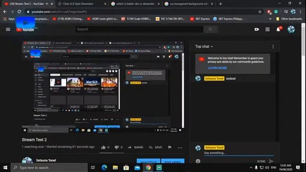Screen dimensions: 306x172
Task: Open the Mail app on the taskbar
Action: pyautogui.click(x=137, y=168)
